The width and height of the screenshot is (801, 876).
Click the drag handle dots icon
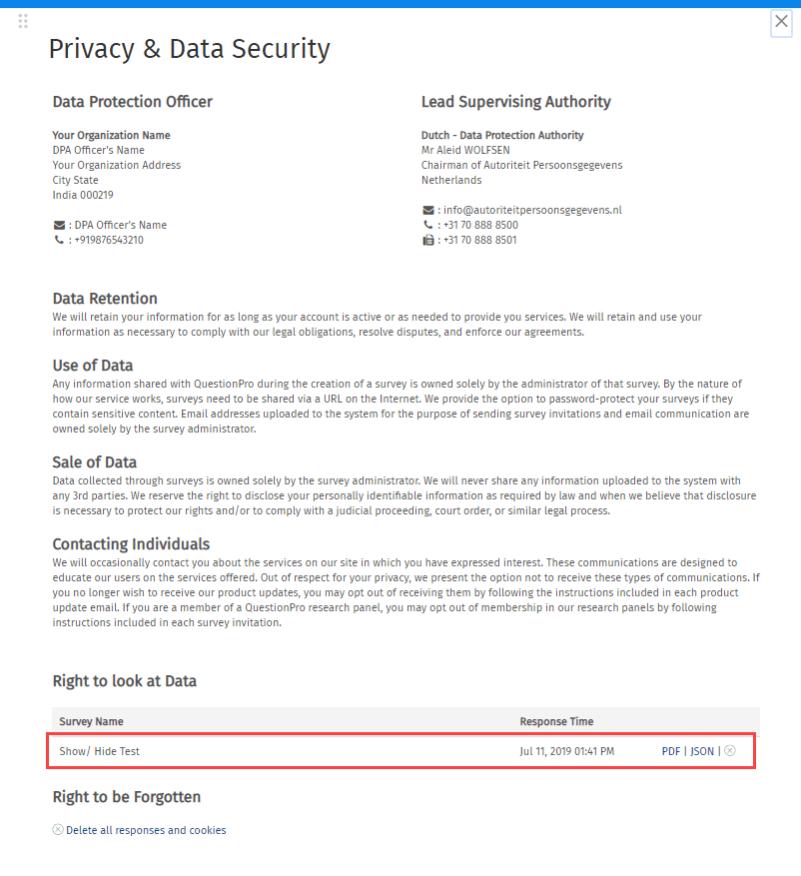click(x=23, y=21)
